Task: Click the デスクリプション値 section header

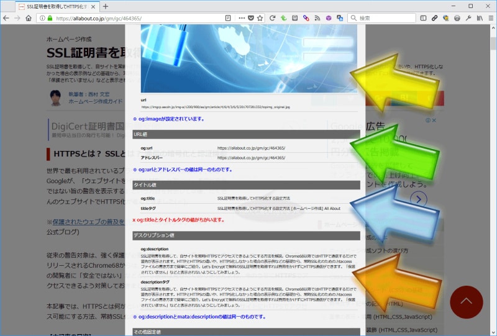Action: (x=246, y=235)
